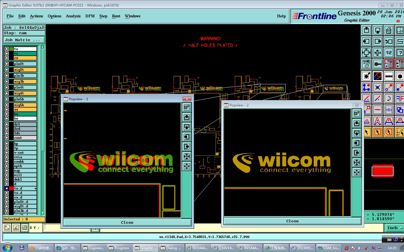The height and width of the screenshot is (252, 404).
Task: Click the blue cross delete point icon
Action: pos(378,87)
